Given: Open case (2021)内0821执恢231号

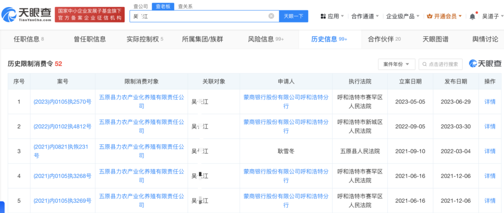Looking at the screenshot, I should pos(61,151).
